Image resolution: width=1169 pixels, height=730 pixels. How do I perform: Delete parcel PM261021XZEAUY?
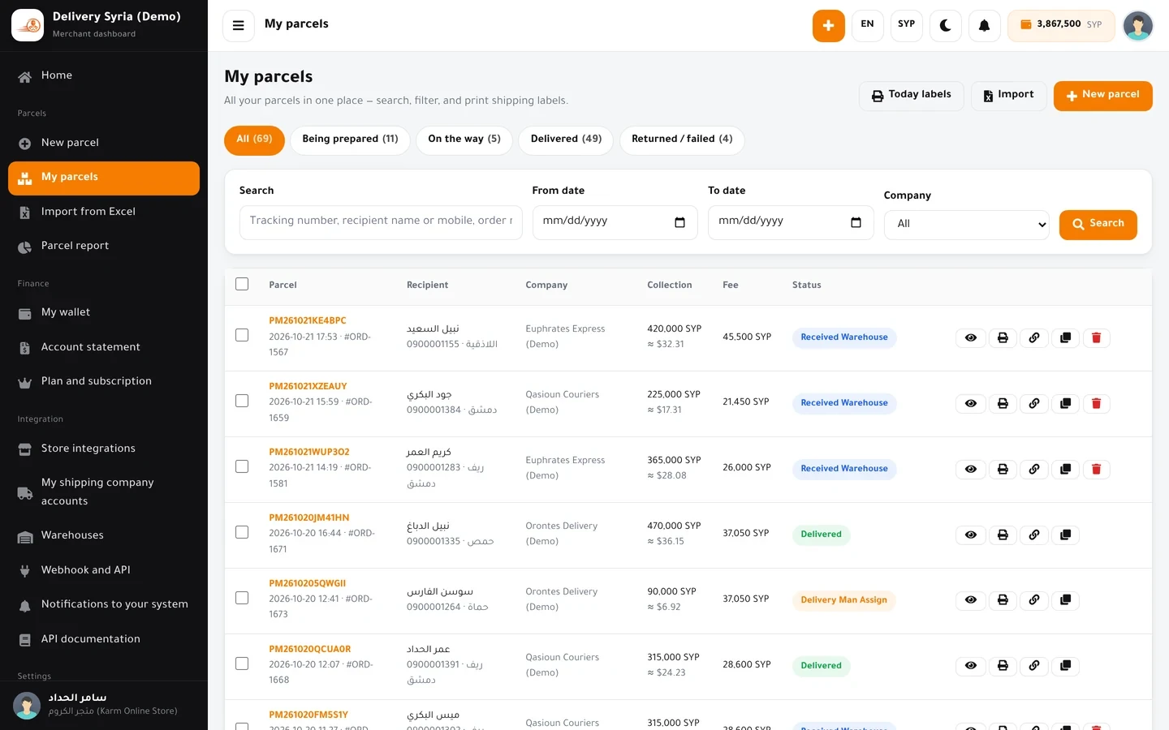point(1096,403)
